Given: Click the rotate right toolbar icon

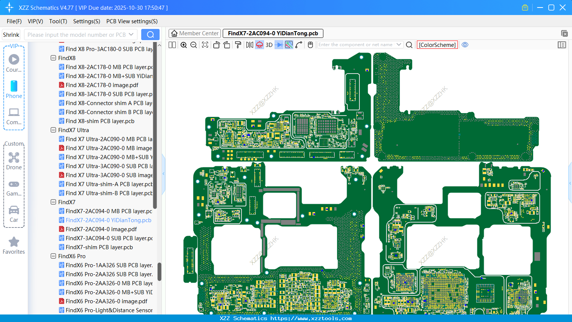Looking at the screenshot, I should tap(226, 45).
